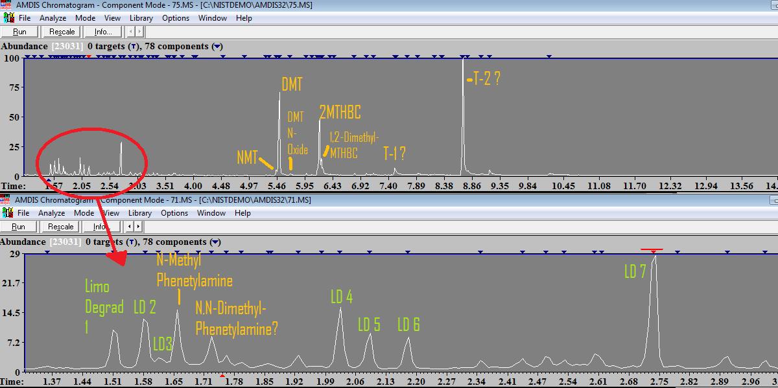The image size is (778, 388).
Task: Open the Options menu in the 71.MS window
Action: [174, 212]
